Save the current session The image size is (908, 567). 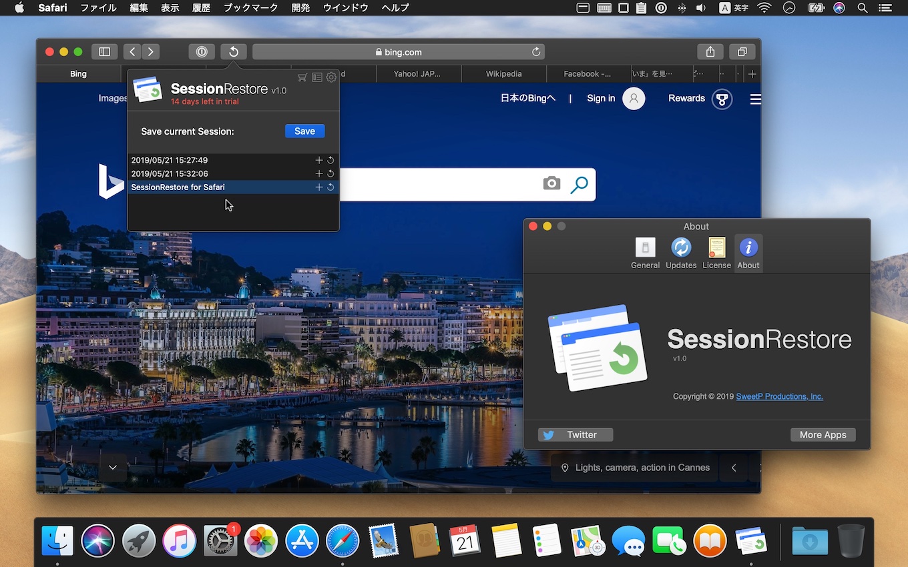pyautogui.click(x=304, y=131)
